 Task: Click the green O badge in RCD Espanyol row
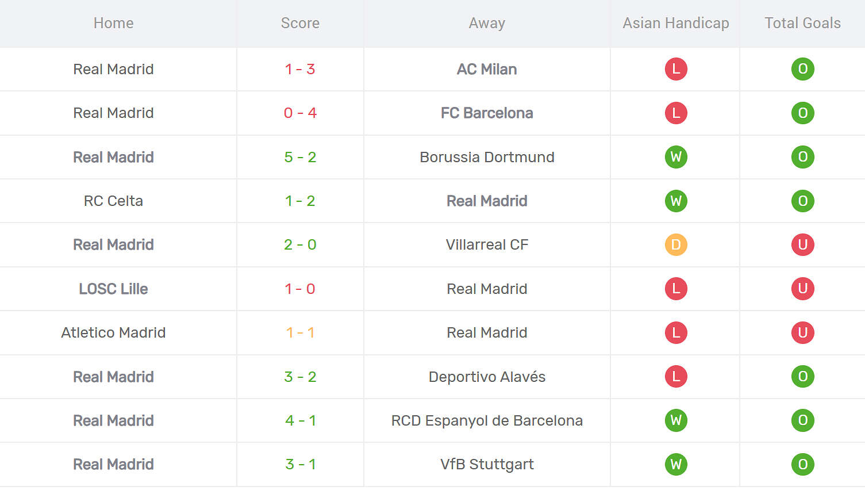[x=802, y=420]
